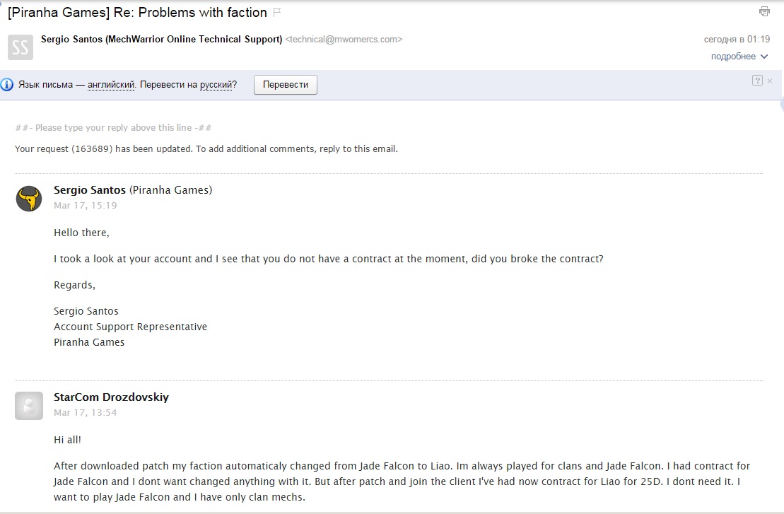The width and height of the screenshot is (784, 514).
Task: Flag this email with the flag icon
Action: (x=277, y=12)
